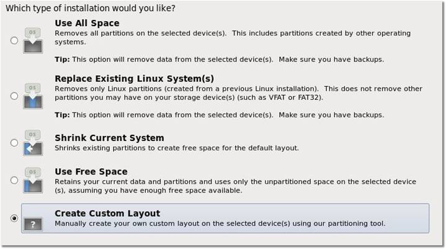Viewport: 446px width, 249px height.
Task: Click the Create Custom Layout question-mark icon
Action: pos(34,219)
